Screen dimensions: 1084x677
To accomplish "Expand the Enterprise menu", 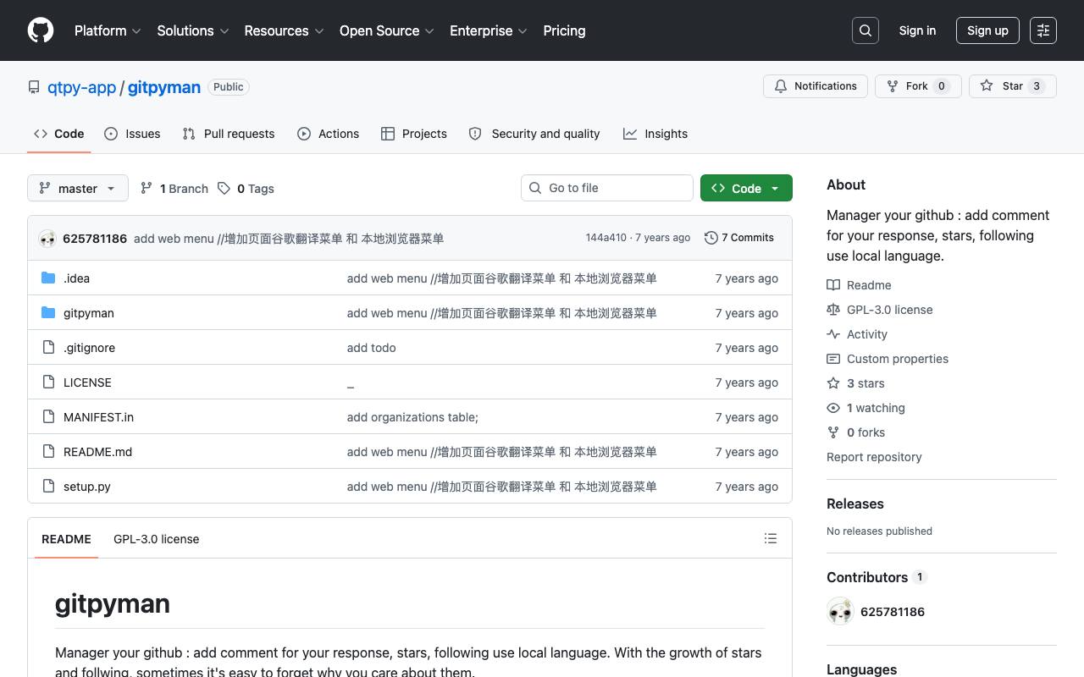I will (x=488, y=30).
